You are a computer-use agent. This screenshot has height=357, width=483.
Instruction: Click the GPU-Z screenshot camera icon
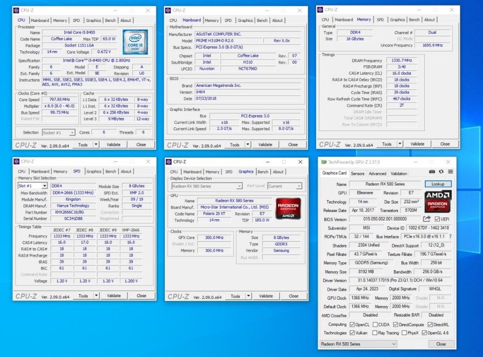[432, 172]
